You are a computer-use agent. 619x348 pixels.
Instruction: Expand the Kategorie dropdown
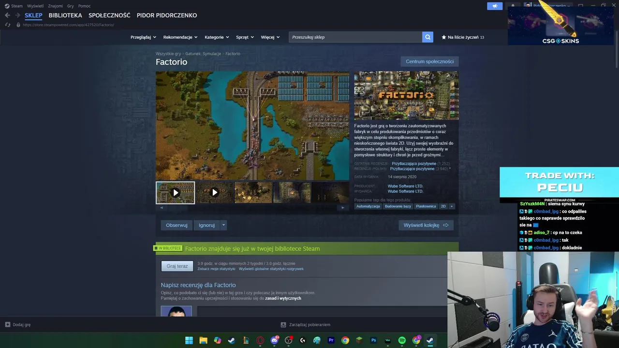coord(217,37)
